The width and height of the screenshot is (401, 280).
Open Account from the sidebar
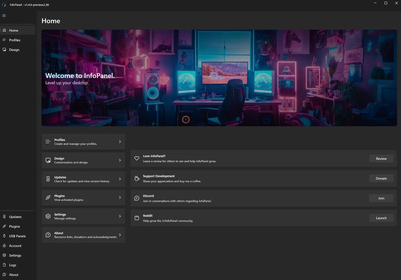pyautogui.click(x=17, y=246)
